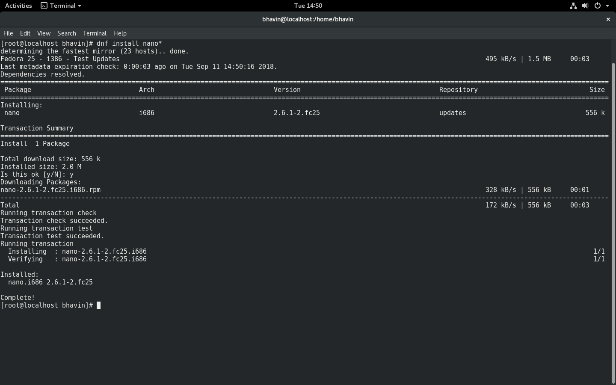Viewport: 616px width, 385px height.
Task: Open the Terminal menu in the menu bar
Action: click(95, 33)
